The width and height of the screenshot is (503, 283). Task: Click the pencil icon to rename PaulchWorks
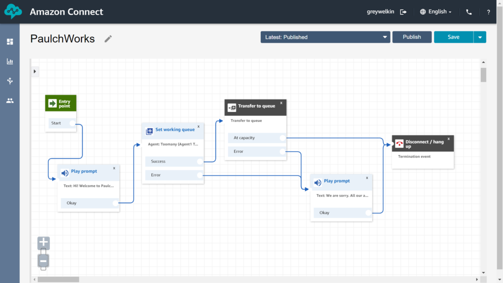tap(108, 39)
